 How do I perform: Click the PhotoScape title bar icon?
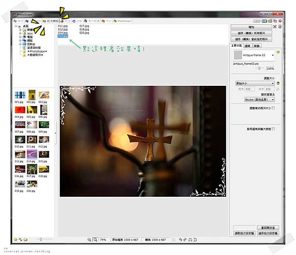coord(15,14)
